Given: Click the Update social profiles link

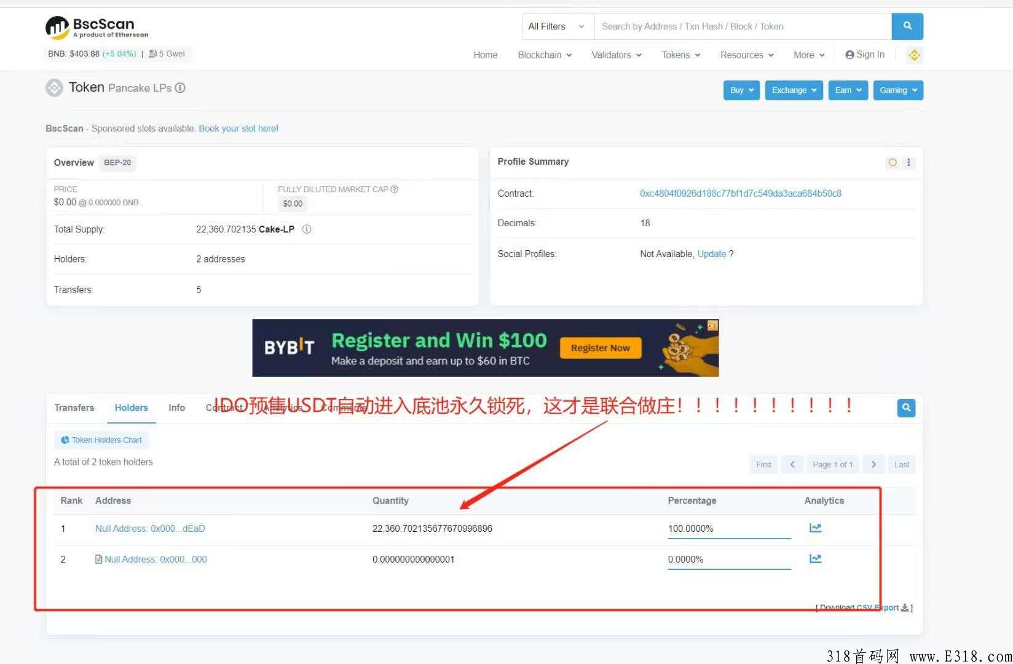Looking at the screenshot, I should tap(712, 254).
